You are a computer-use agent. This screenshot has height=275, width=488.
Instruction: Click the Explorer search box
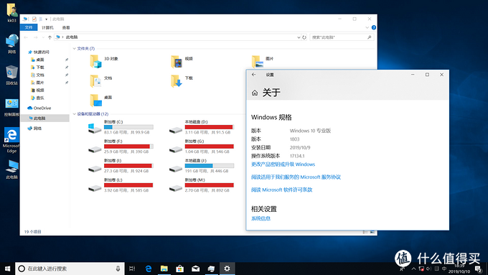[342, 37]
